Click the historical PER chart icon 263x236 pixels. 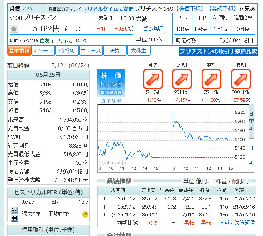14,210
